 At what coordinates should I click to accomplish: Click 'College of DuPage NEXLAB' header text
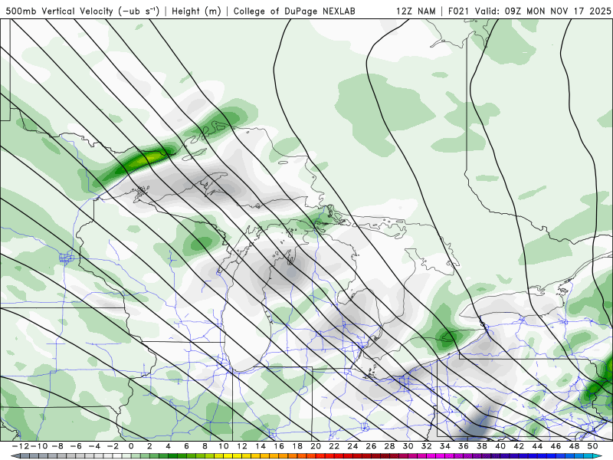coord(294,11)
